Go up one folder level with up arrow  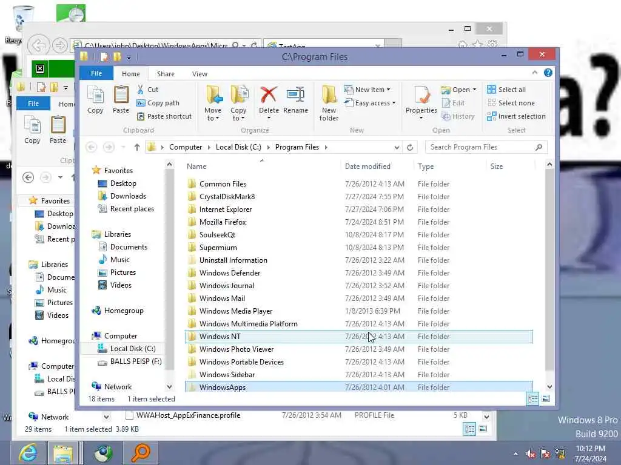[x=137, y=148]
